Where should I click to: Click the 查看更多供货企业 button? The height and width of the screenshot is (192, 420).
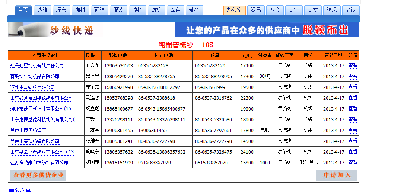(x=38, y=175)
